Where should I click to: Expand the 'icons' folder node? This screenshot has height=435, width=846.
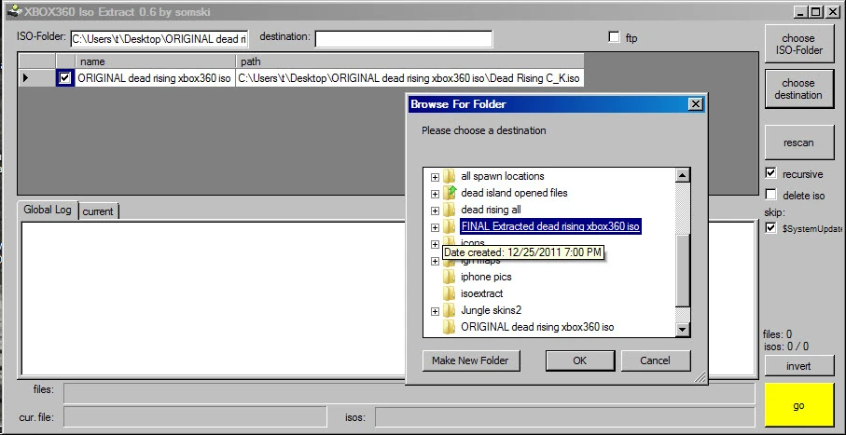435,244
